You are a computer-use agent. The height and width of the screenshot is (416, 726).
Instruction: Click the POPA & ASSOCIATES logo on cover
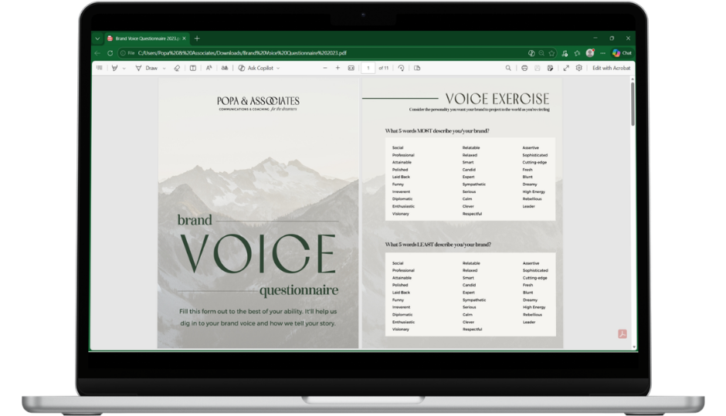point(258,103)
